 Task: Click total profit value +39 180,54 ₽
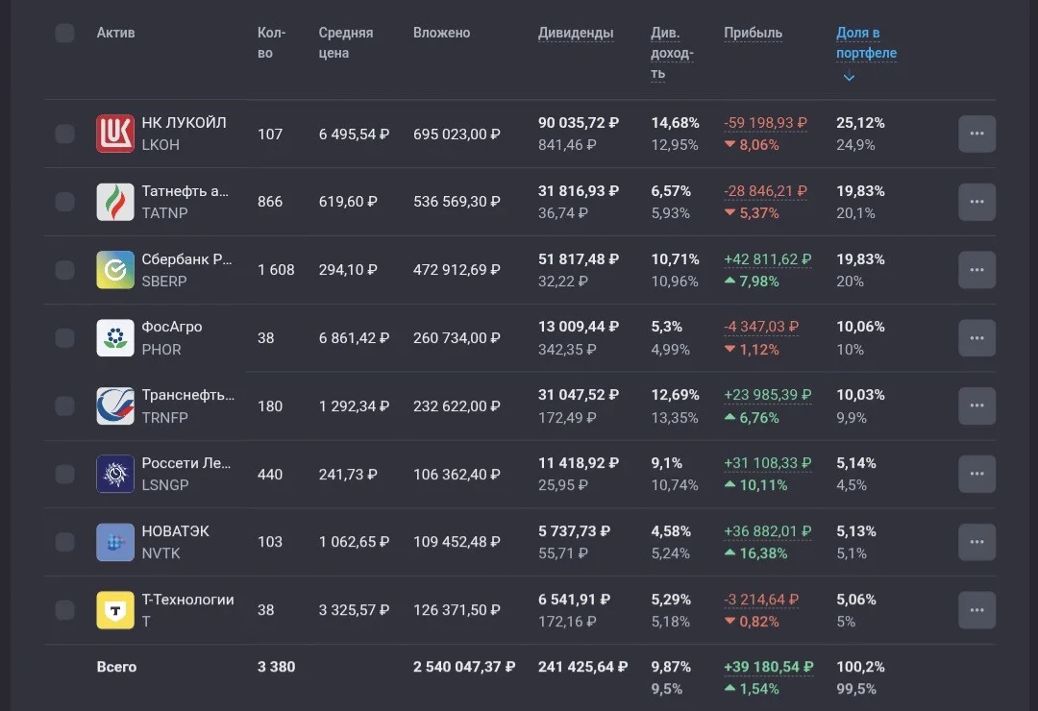769,668
